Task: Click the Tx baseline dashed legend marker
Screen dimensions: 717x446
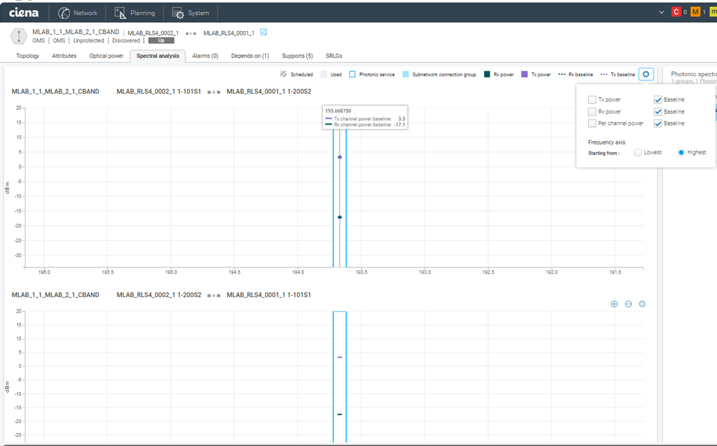Action: click(x=604, y=74)
